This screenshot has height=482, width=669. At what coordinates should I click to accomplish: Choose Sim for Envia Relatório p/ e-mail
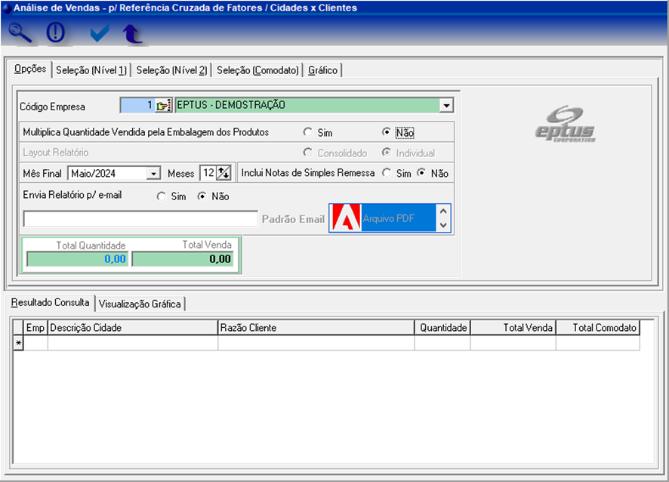click(162, 196)
